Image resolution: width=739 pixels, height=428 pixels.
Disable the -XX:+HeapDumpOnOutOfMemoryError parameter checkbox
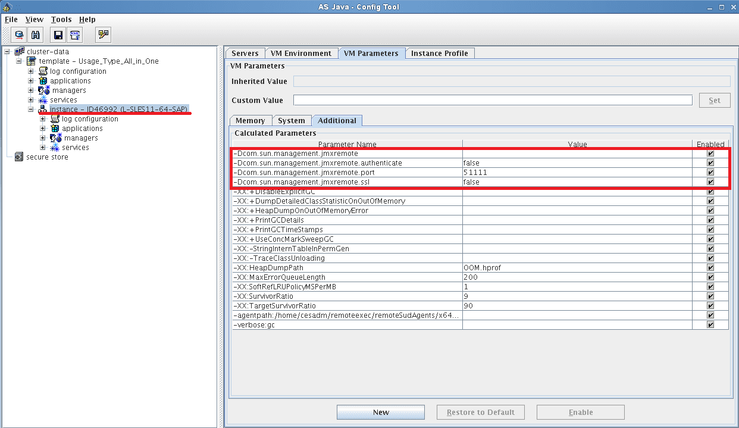tap(710, 211)
